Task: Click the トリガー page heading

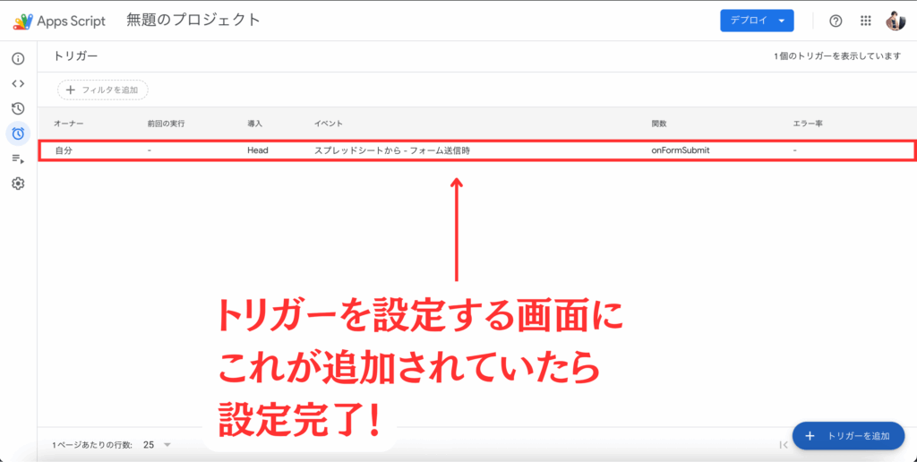Action: [x=75, y=56]
